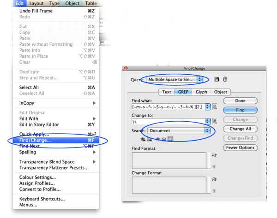Specify attributes to change in Change Format
277x218 pixels.
tap(214, 179)
